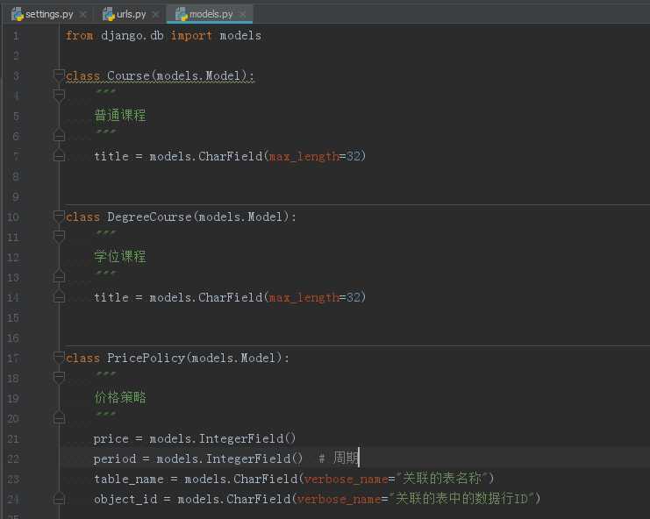Click the string '关联的表中的数据行ID'
Screen dimensions: 650x519
(461, 498)
